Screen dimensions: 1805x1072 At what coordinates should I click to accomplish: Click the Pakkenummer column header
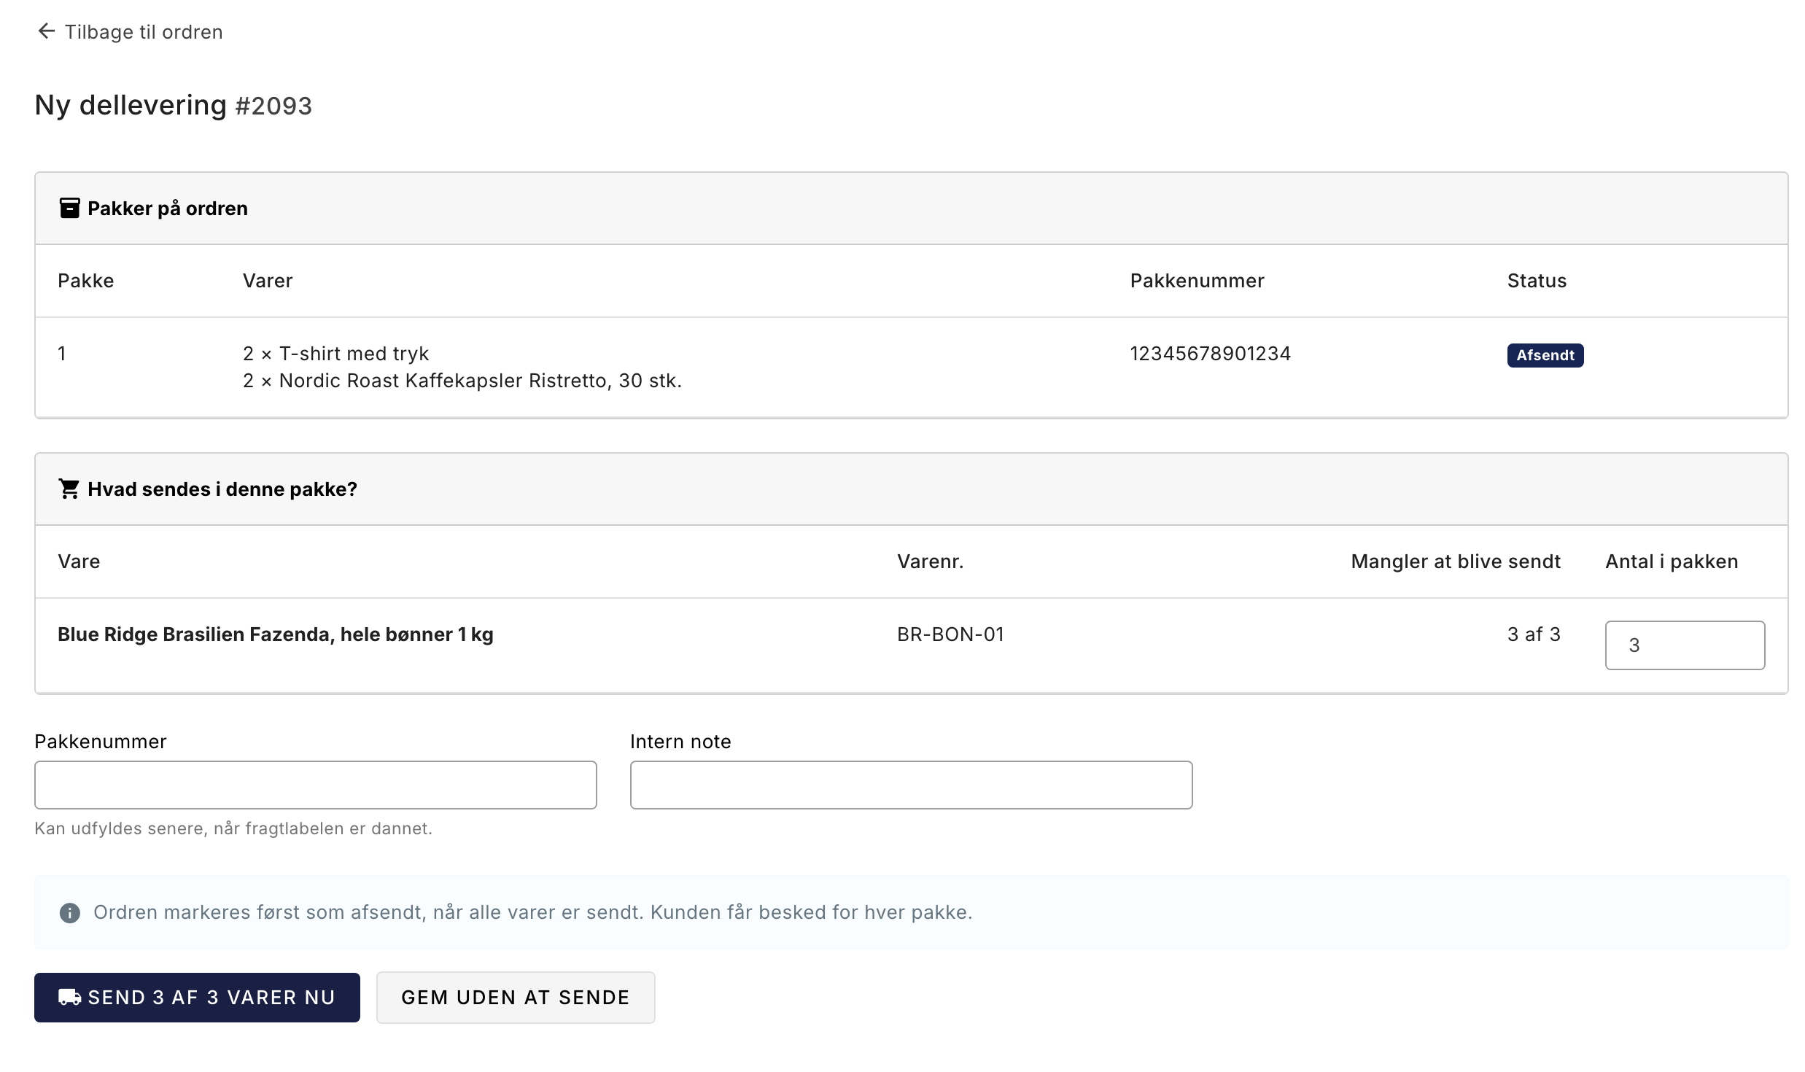tap(1197, 281)
